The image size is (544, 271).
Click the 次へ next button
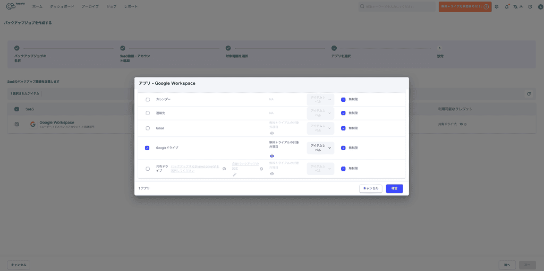[x=528, y=265]
